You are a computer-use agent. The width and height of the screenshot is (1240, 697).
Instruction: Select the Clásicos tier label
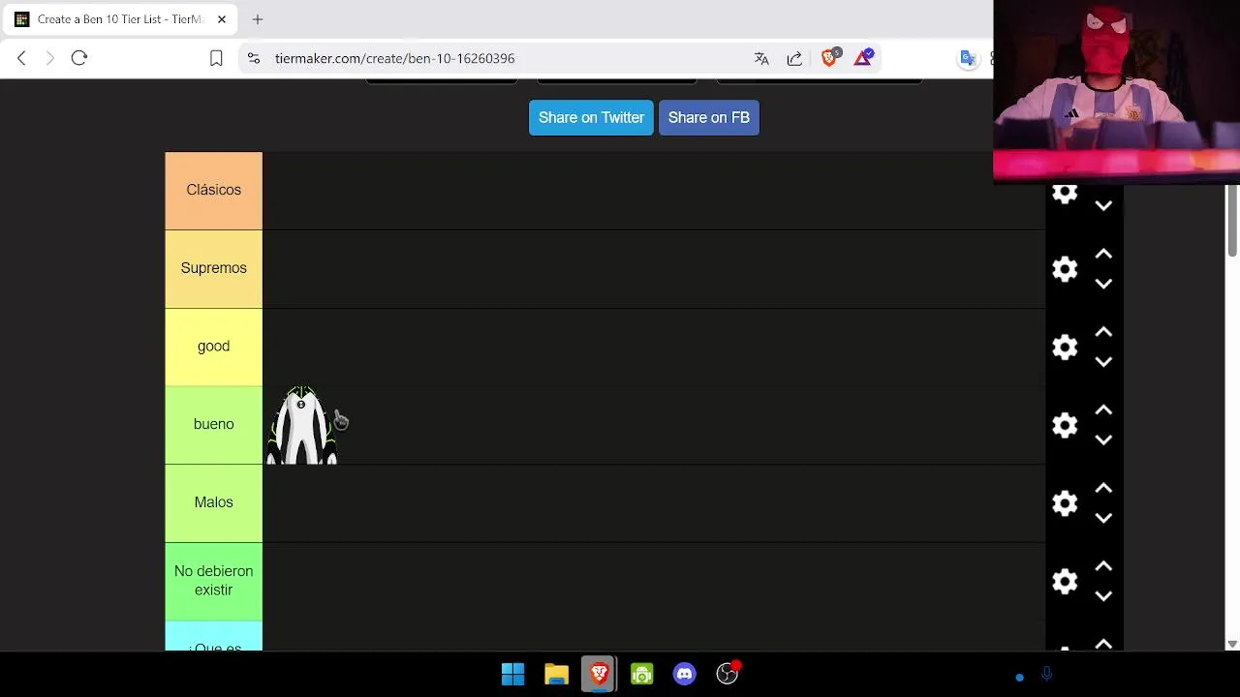pyautogui.click(x=213, y=191)
